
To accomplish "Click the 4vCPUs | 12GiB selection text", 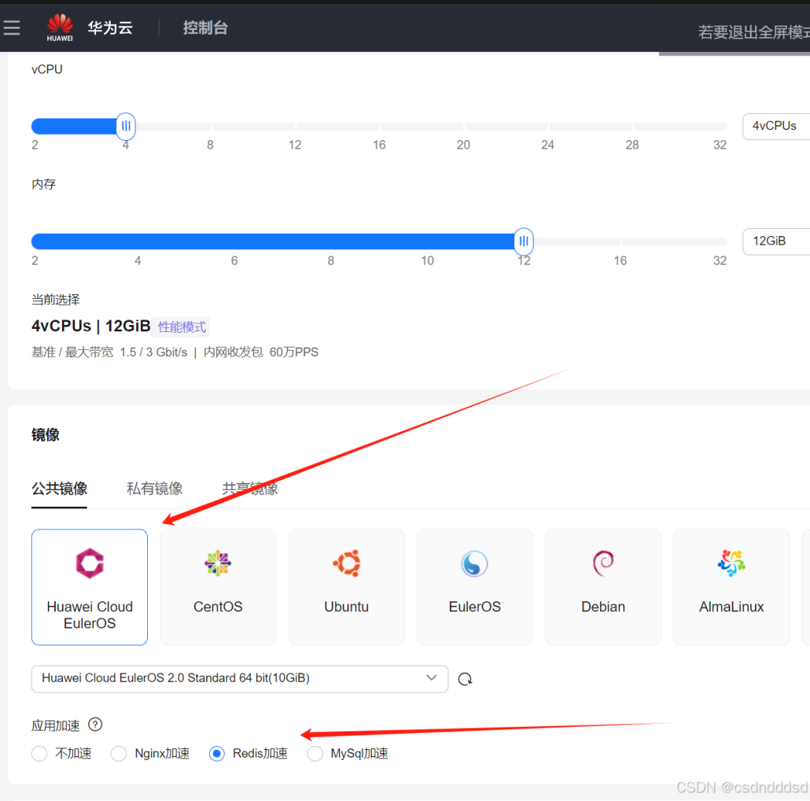I will point(91,326).
